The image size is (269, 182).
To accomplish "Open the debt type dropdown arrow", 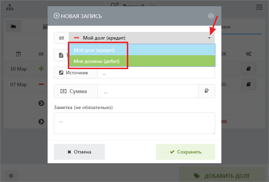I will click(x=209, y=38).
